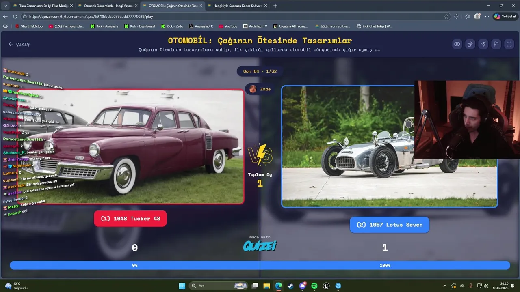Image resolution: width=520 pixels, height=292 pixels.
Task: Open Task View in taskbar
Action: 255,286
